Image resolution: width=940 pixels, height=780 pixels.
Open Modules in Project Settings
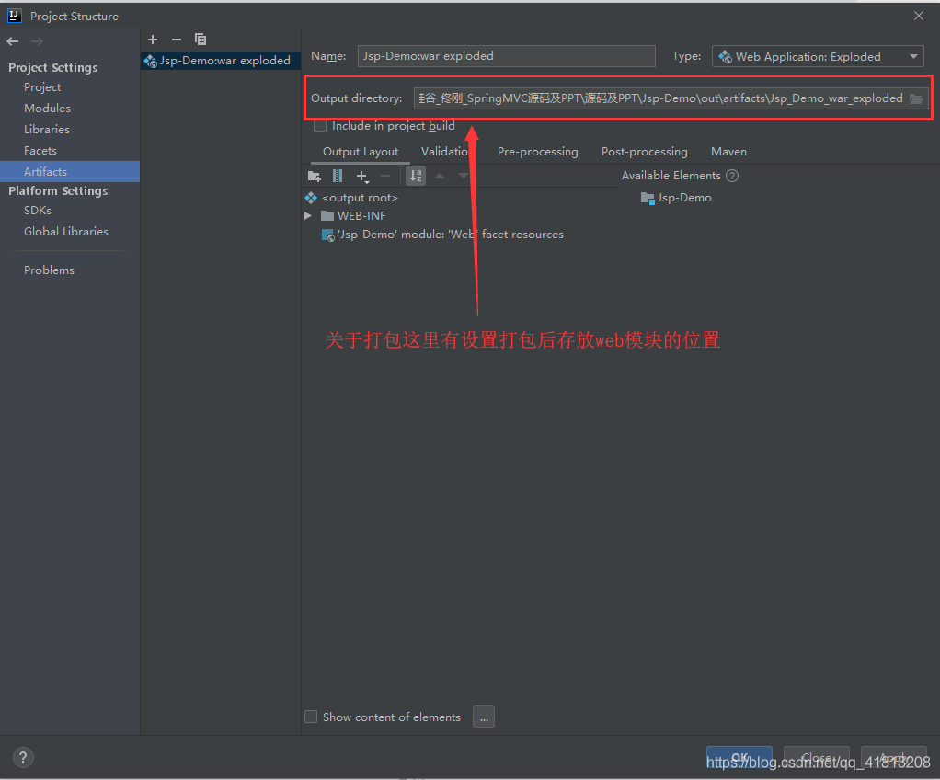click(x=47, y=109)
